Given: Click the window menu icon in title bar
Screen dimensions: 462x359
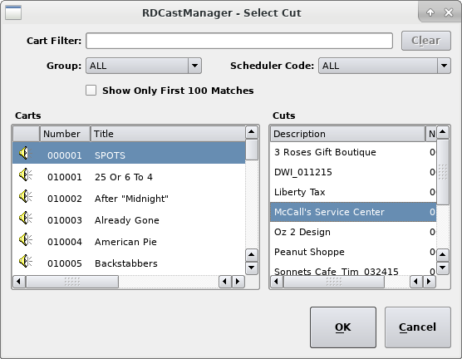Looking at the screenshot, I should point(13,12).
